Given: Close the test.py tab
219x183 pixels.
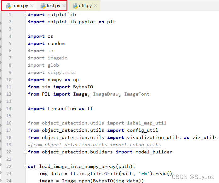Looking at the screenshot, I should [64, 6].
